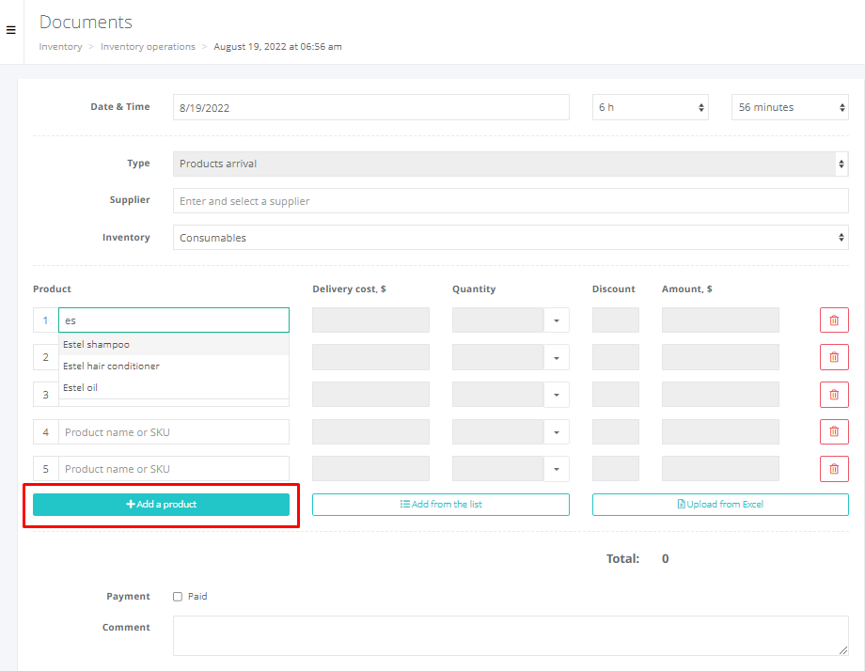This screenshot has height=671, width=865.
Task: Open the hours dropdown showing 6 h
Action: coord(651,107)
